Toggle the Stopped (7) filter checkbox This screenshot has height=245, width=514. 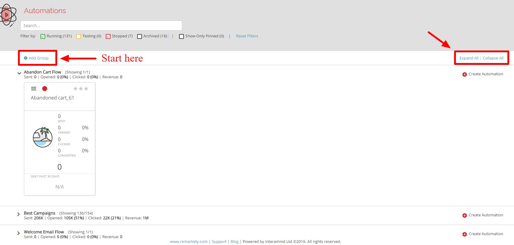[108, 36]
